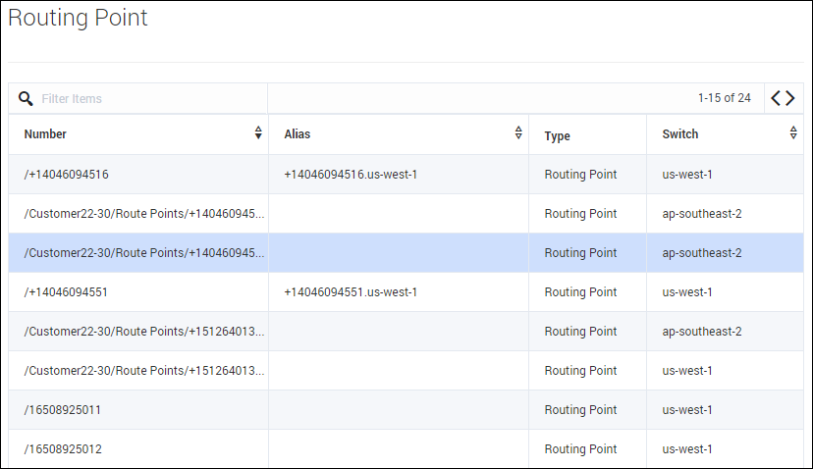Click the Number column header label
The height and width of the screenshot is (469, 813).
point(45,134)
